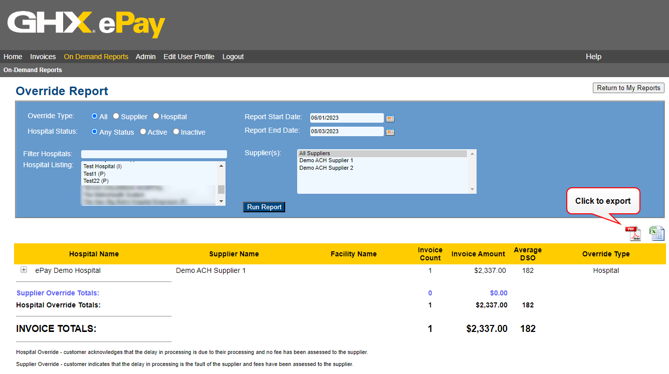Screen dimensions: 669x374
Task: Click hospital listing scroll down arrow
Action: coord(221,201)
